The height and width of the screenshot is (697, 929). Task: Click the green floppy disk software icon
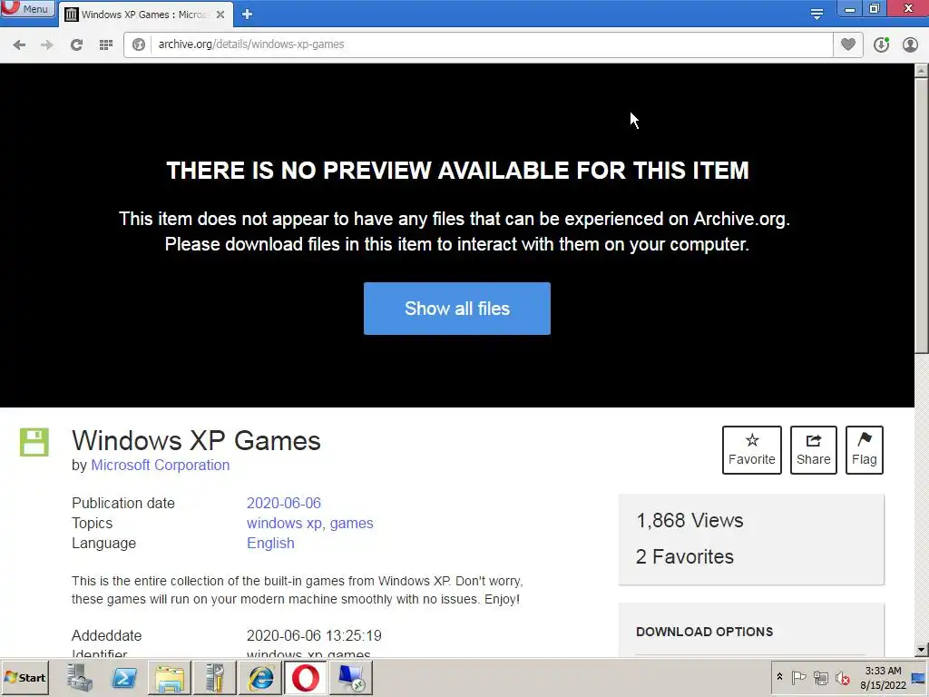point(34,442)
